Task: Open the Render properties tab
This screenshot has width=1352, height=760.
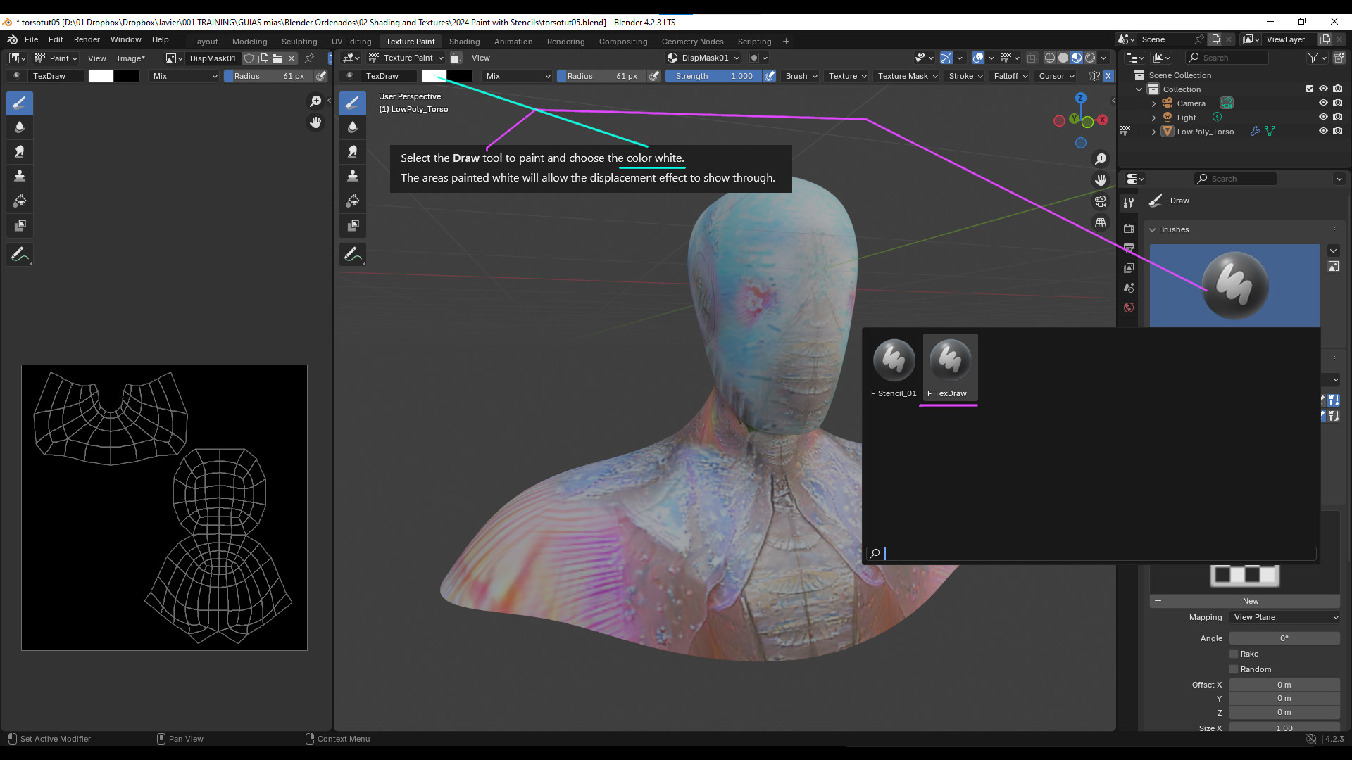Action: click(x=1129, y=229)
